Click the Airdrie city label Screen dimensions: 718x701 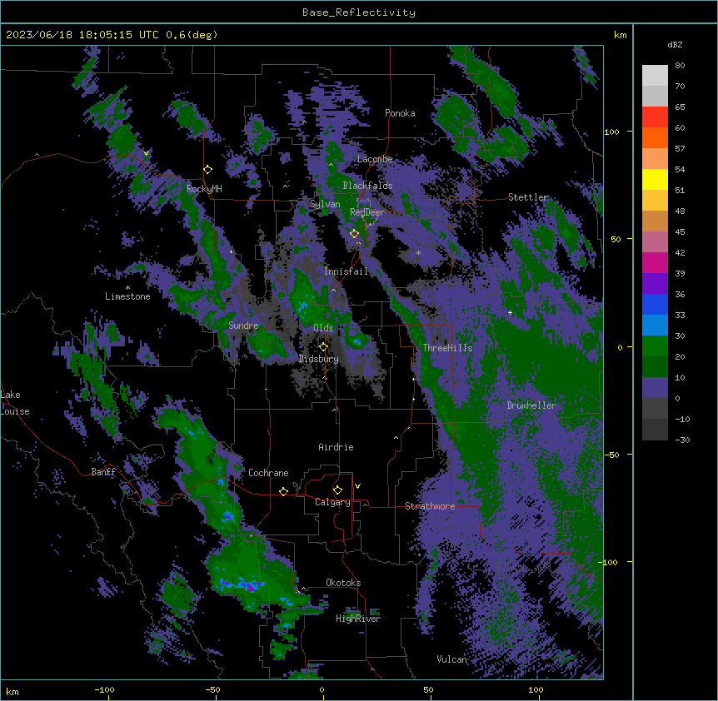pyautogui.click(x=337, y=447)
